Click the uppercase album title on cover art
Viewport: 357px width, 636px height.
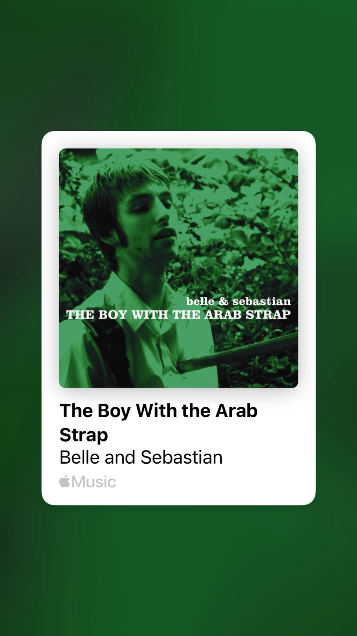click(178, 315)
